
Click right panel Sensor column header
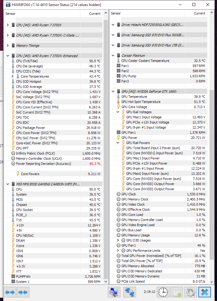(x=147, y=14)
